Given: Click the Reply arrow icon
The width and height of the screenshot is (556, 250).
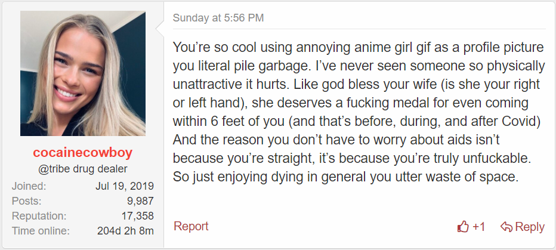Looking at the screenshot, I should click(x=506, y=227).
